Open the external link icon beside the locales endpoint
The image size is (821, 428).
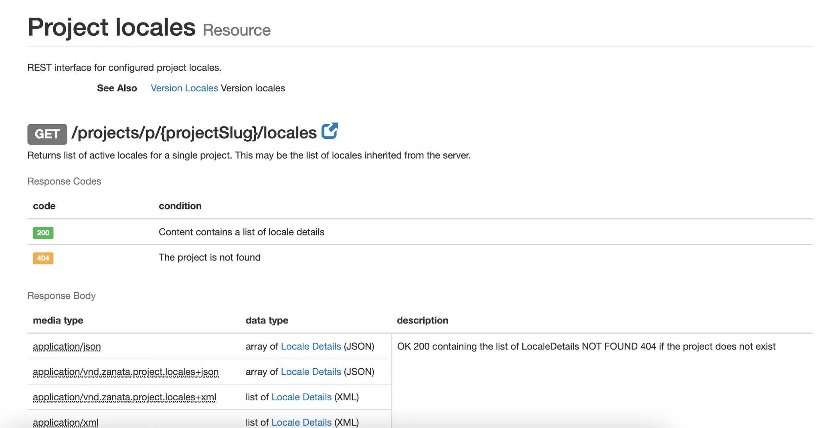tap(330, 131)
